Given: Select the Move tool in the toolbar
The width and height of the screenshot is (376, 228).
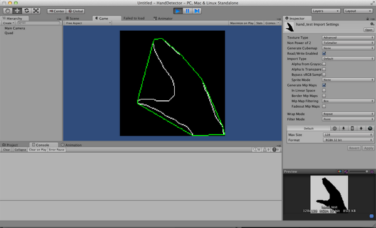Looking at the screenshot, I should [x=17, y=11].
